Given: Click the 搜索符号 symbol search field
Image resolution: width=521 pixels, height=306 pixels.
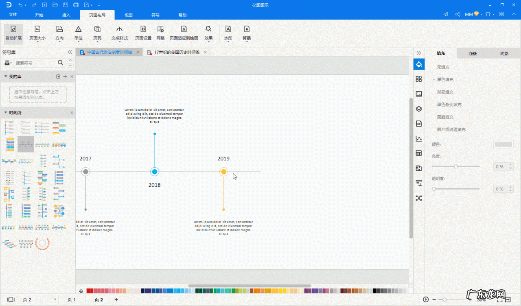Looking at the screenshot, I should pos(35,63).
